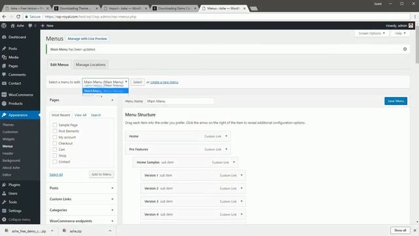419x236 pixels.
Task: Go back with browser back arrow
Action: click(4, 16)
